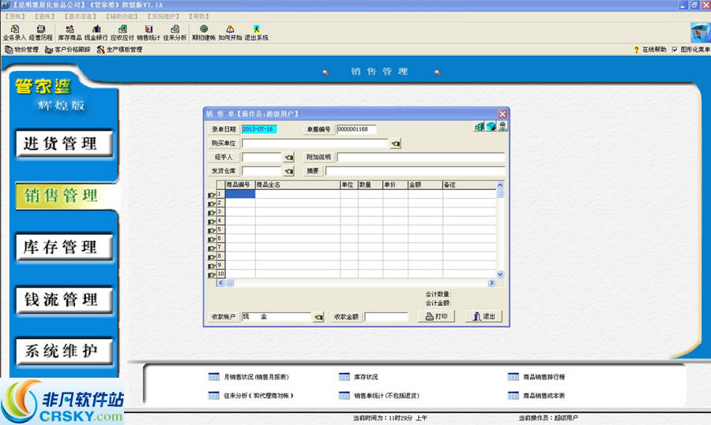Click the grid's vertical scrollbar down arrow

click(500, 274)
